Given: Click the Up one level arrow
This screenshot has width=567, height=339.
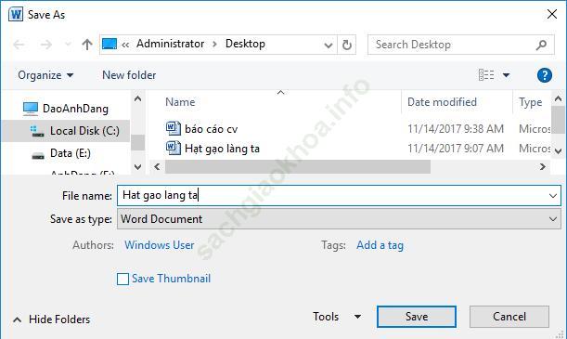Looking at the screenshot, I should pyautogui.click(x=87, y=45).
